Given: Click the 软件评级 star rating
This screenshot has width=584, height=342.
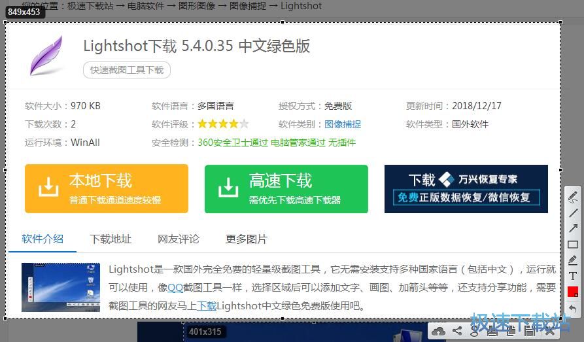Looking at the screenshot, I should click(x=223, y=124).
